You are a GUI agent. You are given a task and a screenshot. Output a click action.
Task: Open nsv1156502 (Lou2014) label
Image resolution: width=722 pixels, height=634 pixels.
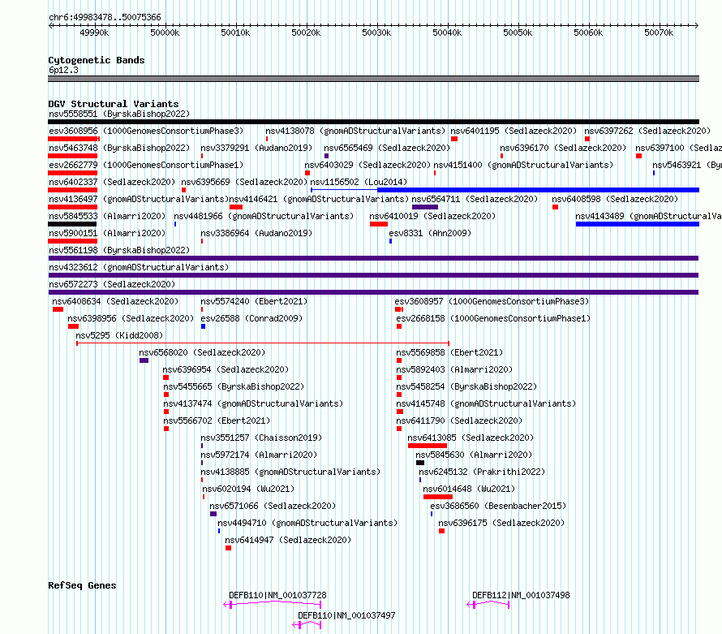coord(359,182)
